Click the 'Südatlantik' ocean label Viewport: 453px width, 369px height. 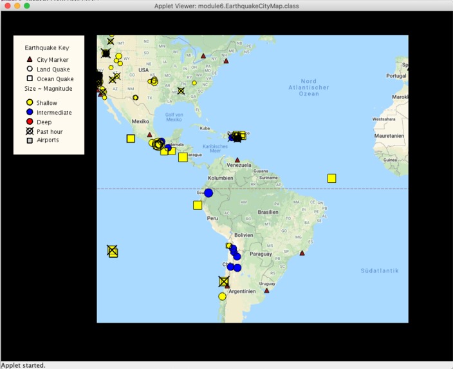[380, 270]
